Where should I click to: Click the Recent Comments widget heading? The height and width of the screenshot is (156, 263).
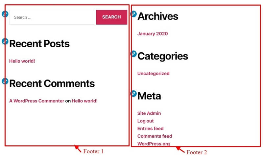click(52, 83)
